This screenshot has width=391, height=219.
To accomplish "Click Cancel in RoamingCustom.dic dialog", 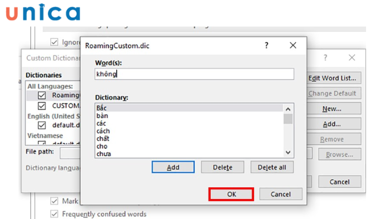I will pyautogui.click(x=281, y=194).
